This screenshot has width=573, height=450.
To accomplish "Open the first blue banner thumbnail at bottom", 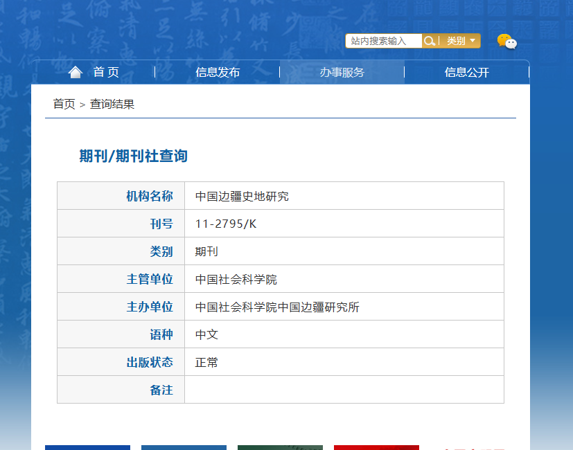I will (x=88, y=447).
